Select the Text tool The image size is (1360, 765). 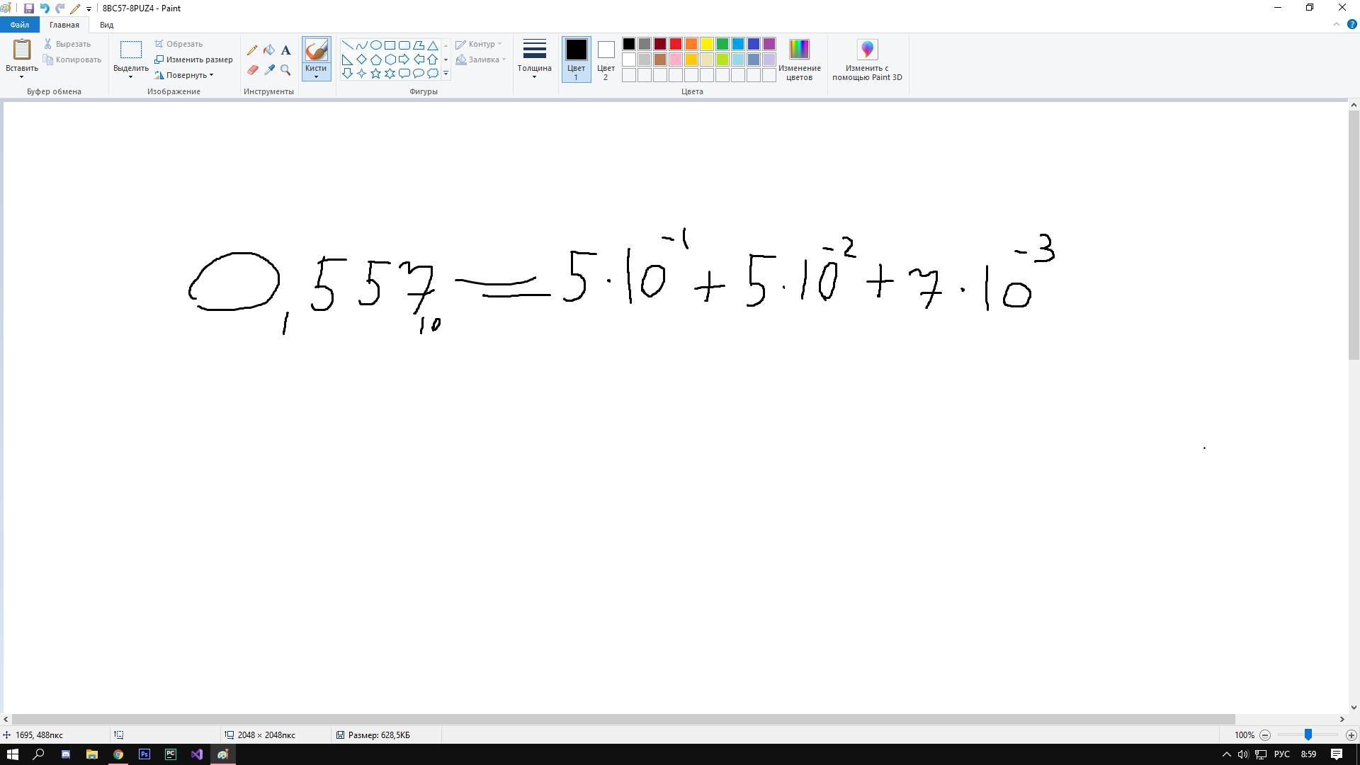click(285, 50)
